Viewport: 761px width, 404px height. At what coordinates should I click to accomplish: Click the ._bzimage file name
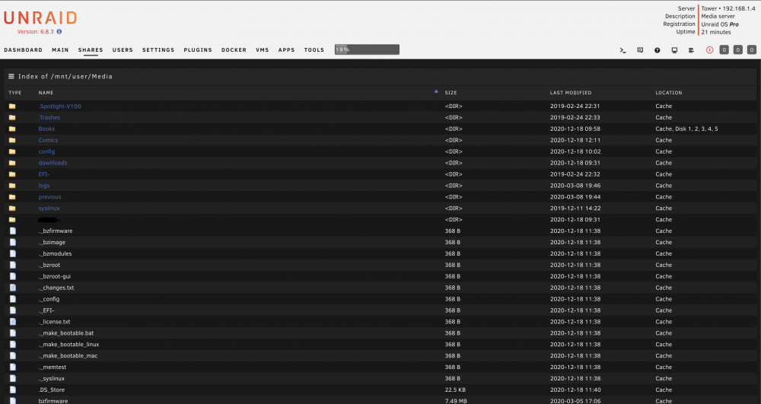click(52, 243)
